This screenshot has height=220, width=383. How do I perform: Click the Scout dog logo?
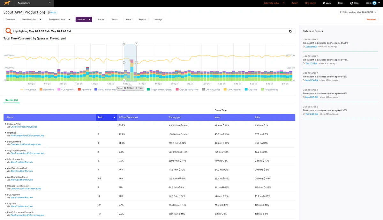pyautogui.click(x=7, y=3)
